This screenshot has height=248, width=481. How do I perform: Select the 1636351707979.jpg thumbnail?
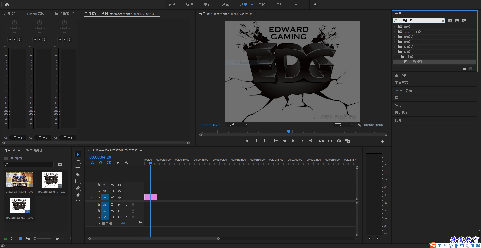tap(20, 180)
